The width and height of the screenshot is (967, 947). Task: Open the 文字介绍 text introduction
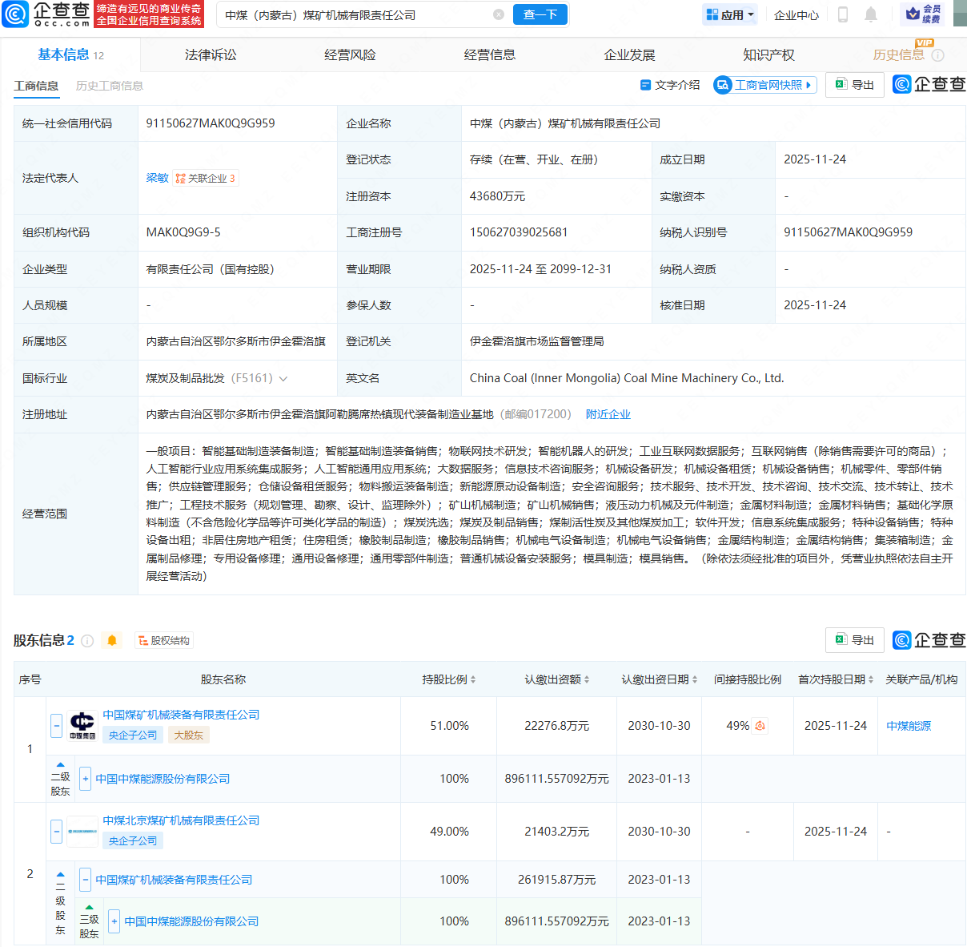[x=670, y=85]
